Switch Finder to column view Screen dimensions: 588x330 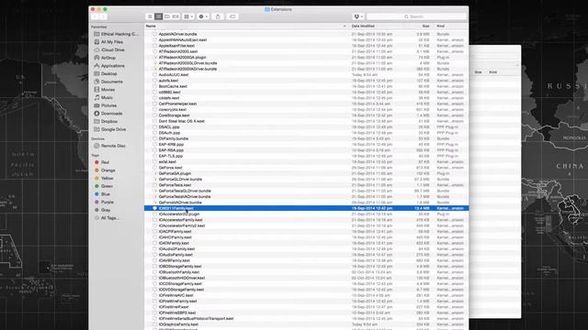tap(167, 16)
